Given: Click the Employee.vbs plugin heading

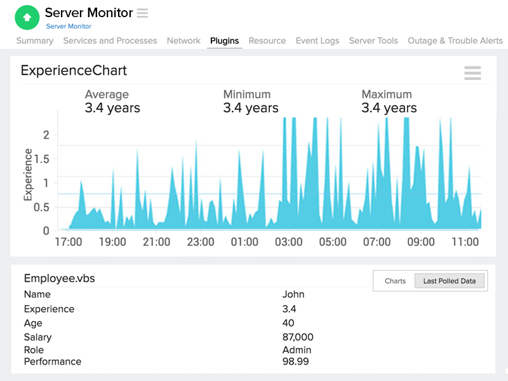Looking at the screenshot, I should pyautogui.click(x=59, y=278).
